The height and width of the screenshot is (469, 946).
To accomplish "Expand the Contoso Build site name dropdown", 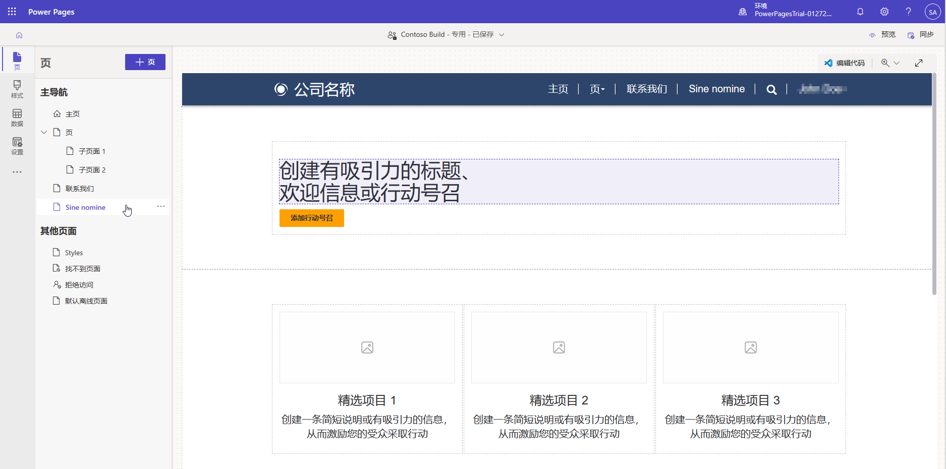I will point(501,34).
